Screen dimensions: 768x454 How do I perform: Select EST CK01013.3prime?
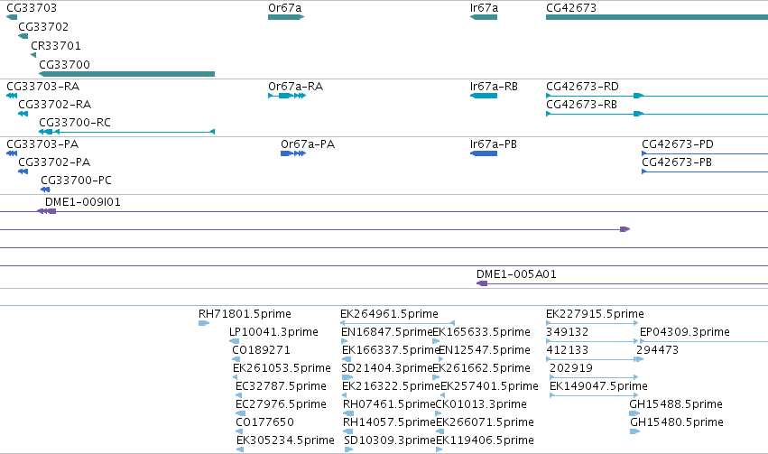click(x=481, y=404)
